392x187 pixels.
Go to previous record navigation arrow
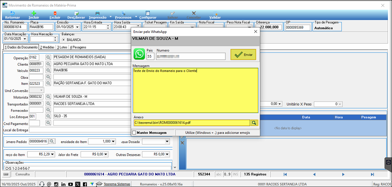[x=314, y=174]
